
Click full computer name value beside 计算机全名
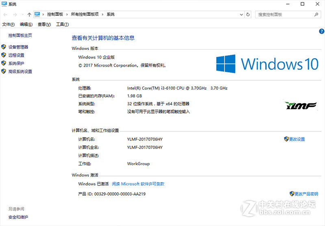[x=145, y=147]
